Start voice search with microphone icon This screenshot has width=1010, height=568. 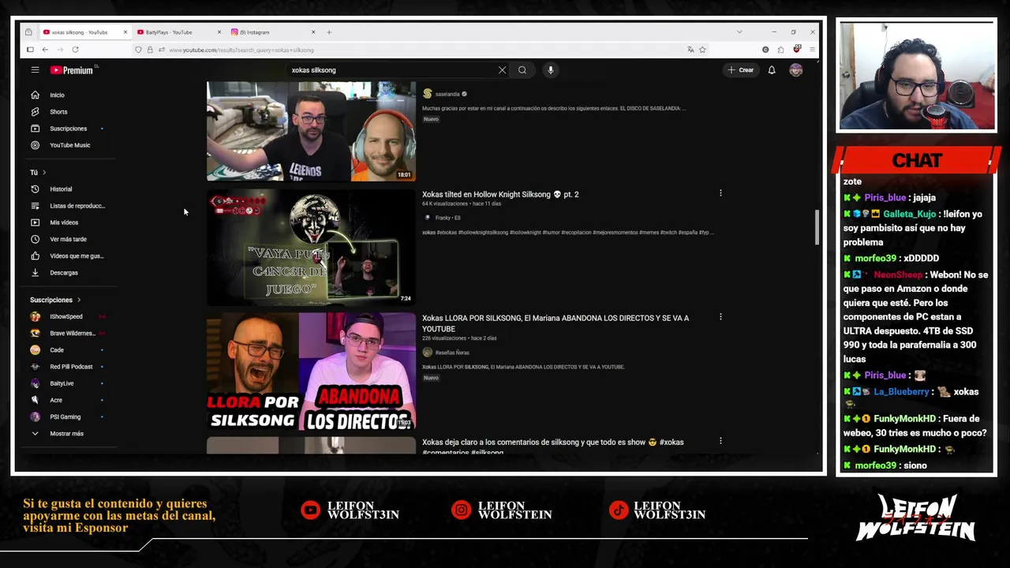(x=551, y=70)
